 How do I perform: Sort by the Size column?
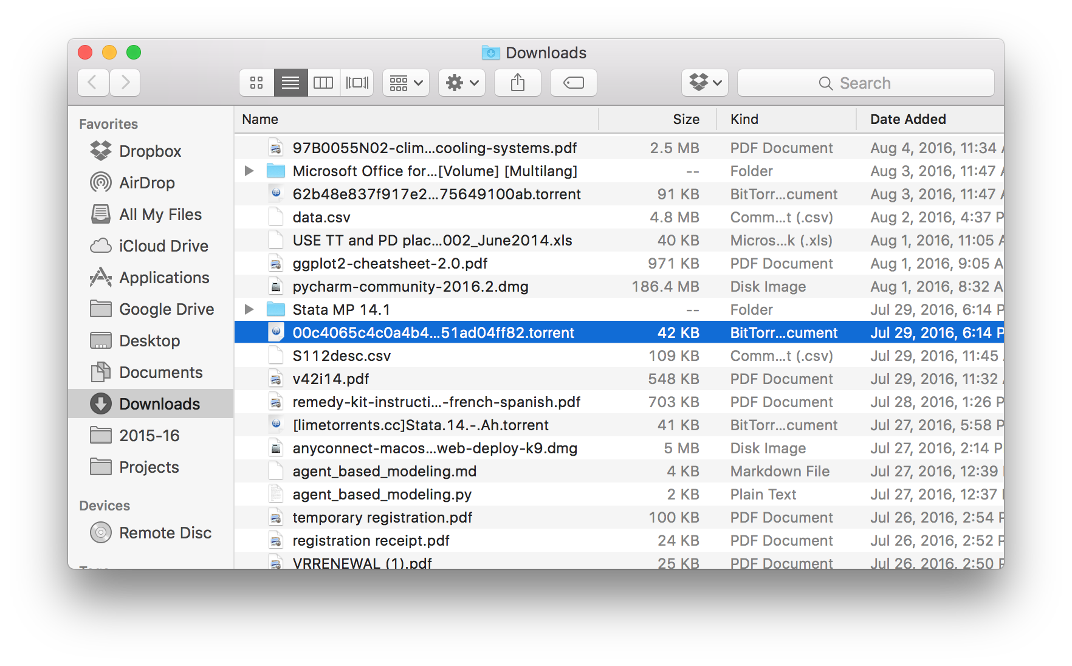pyautogui.click(x=658, y=119)
